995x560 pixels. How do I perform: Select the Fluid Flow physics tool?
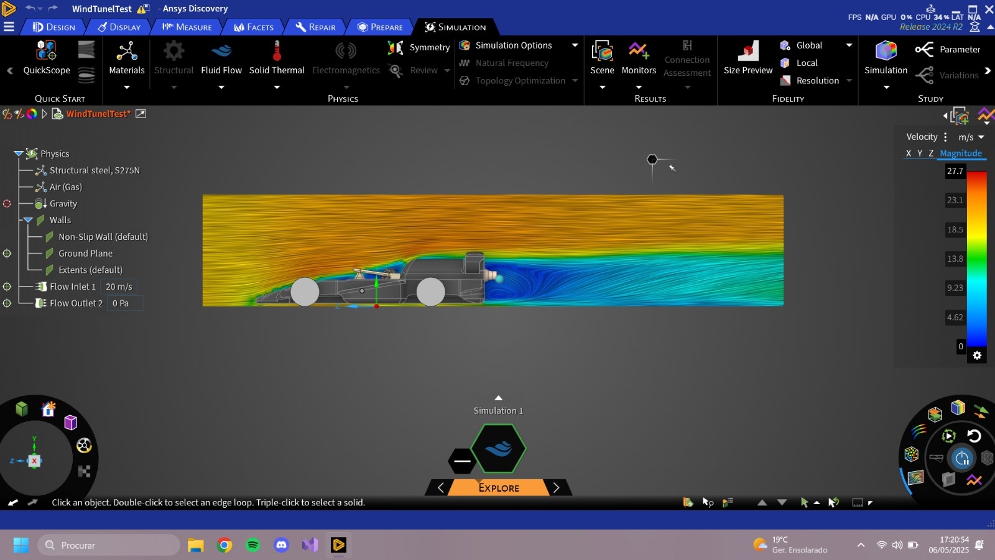pyautogui.click(x=221, y=59)
